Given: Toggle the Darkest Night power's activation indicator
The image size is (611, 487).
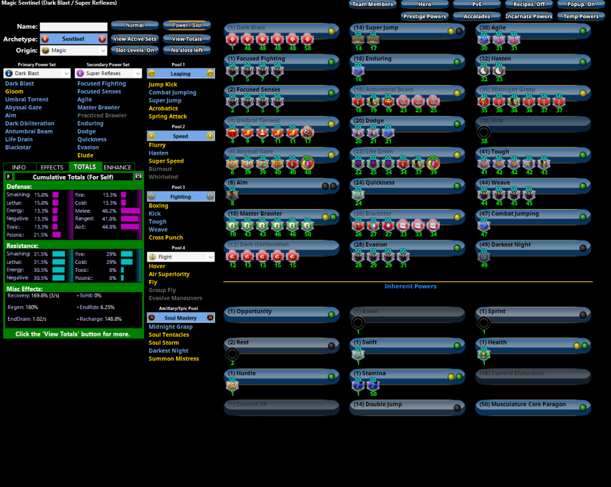Looking at the screenshot, I should pos(583,248).
